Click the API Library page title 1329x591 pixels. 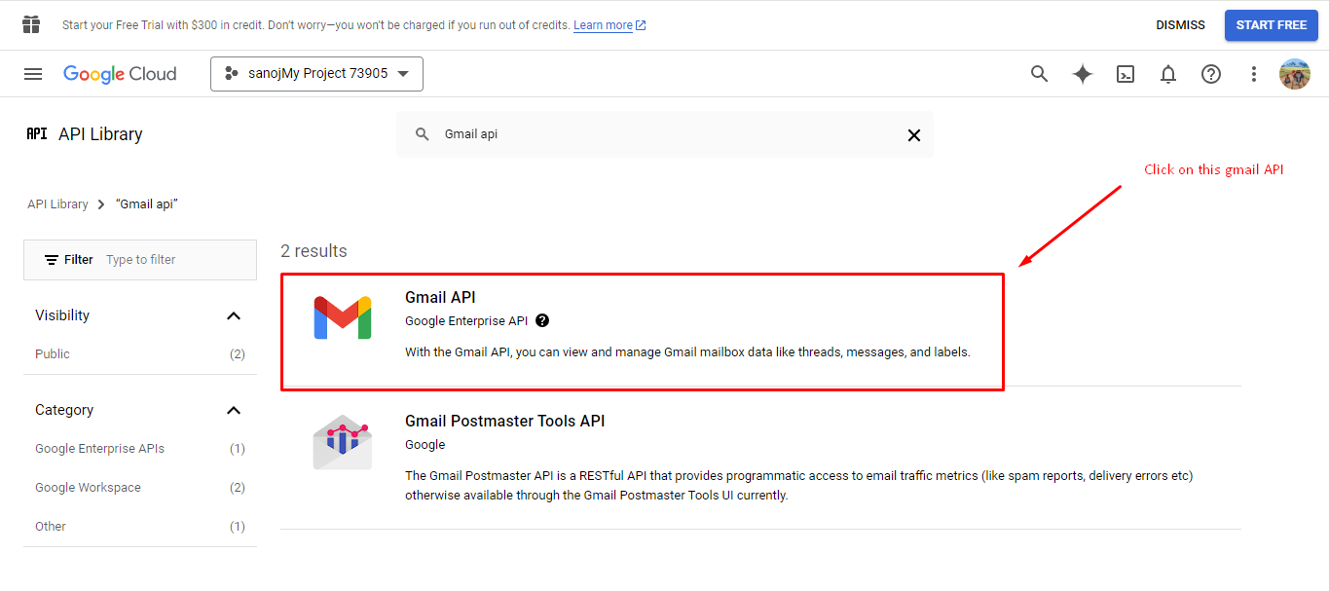coord(100,134)
